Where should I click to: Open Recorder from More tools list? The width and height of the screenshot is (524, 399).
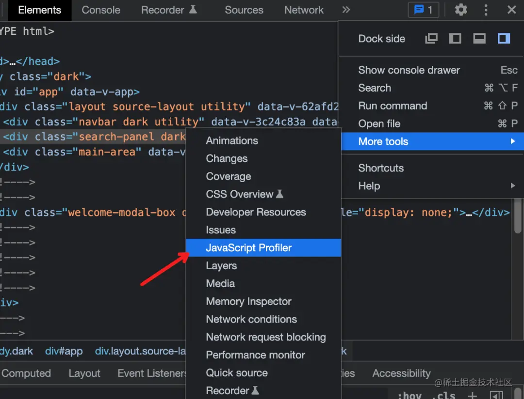pyautogui.click(x=263, y=391)
